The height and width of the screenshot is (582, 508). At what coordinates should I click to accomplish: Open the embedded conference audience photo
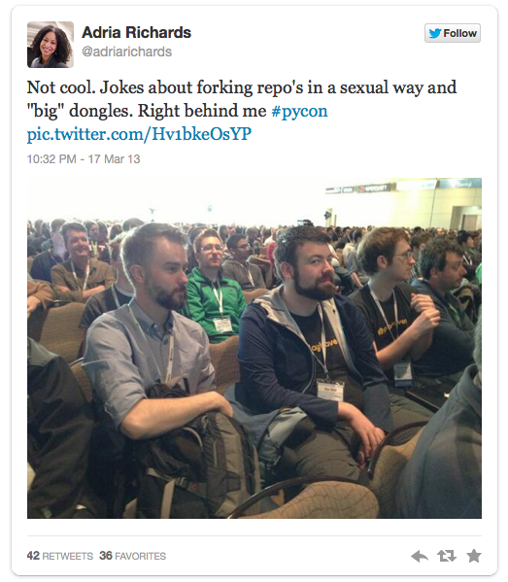coord(254,348)
